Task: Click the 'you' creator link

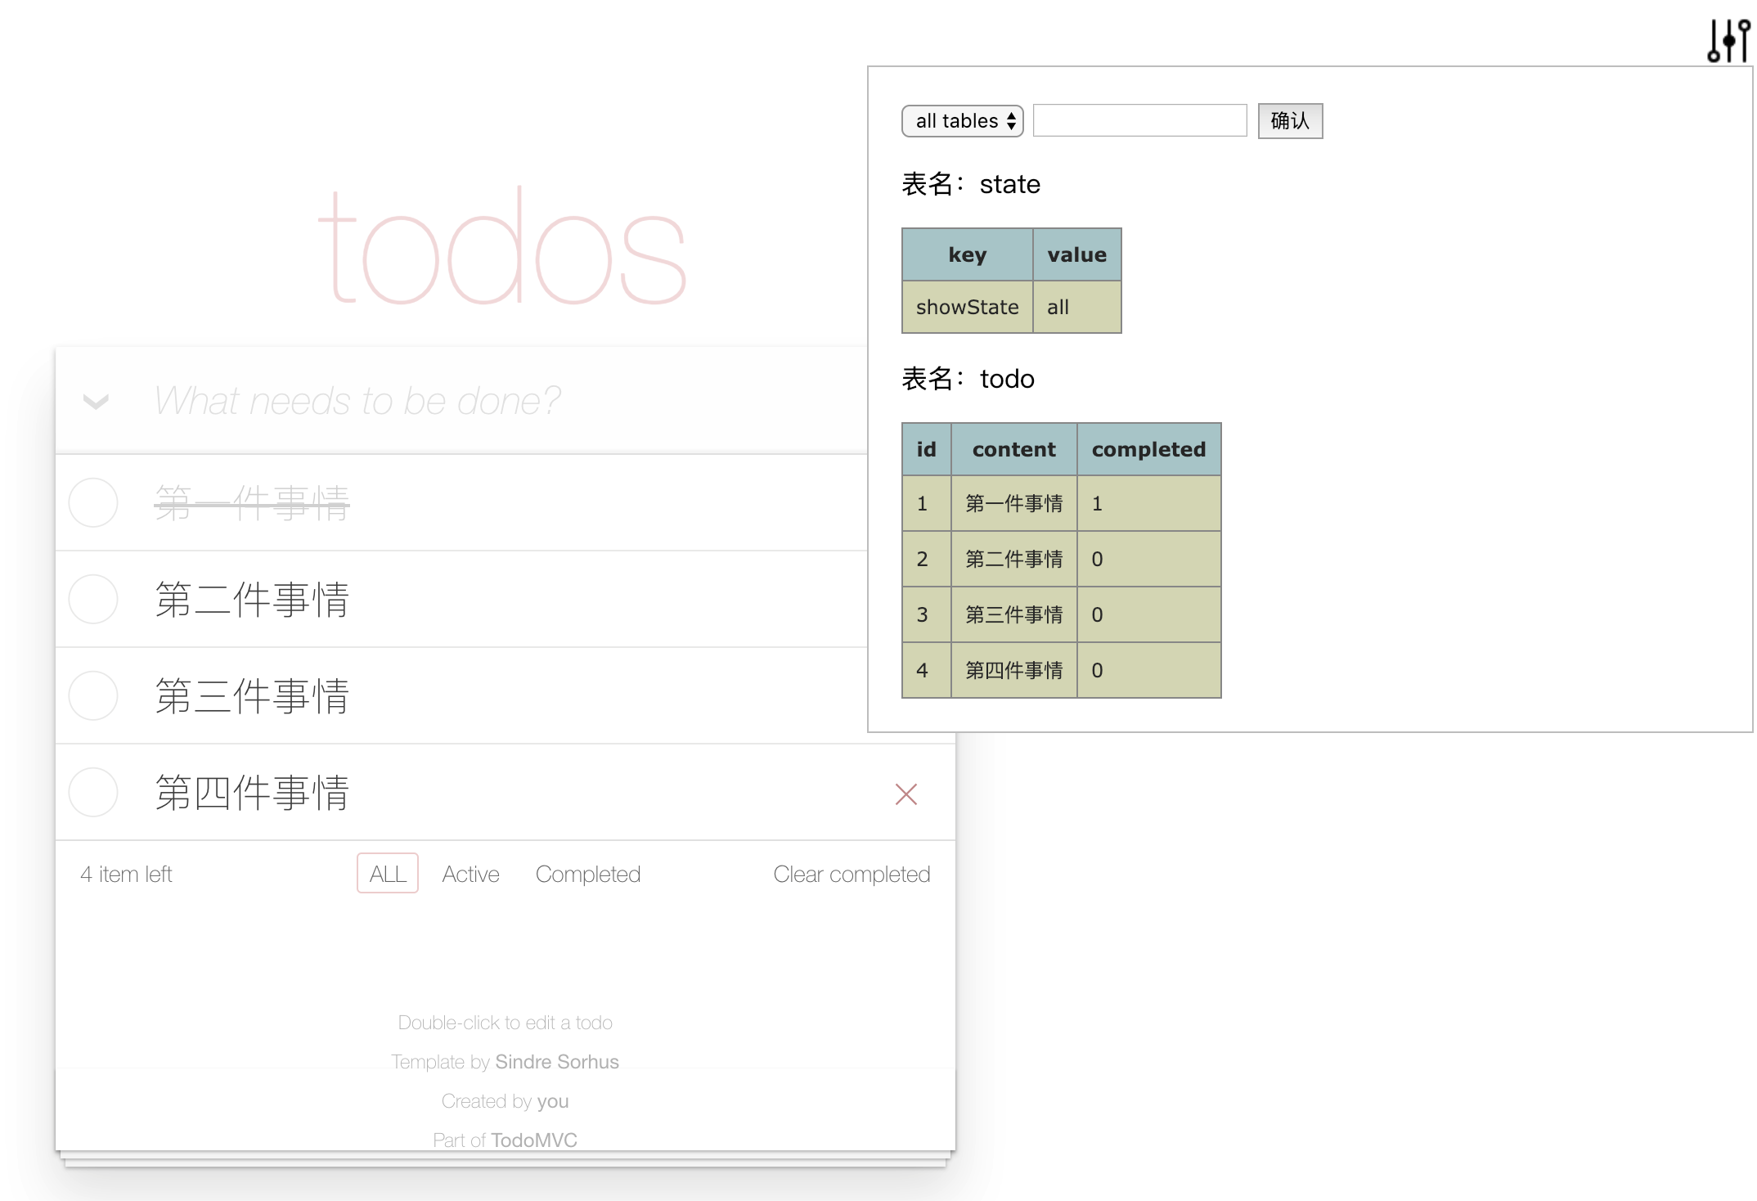Action: 552,1101
